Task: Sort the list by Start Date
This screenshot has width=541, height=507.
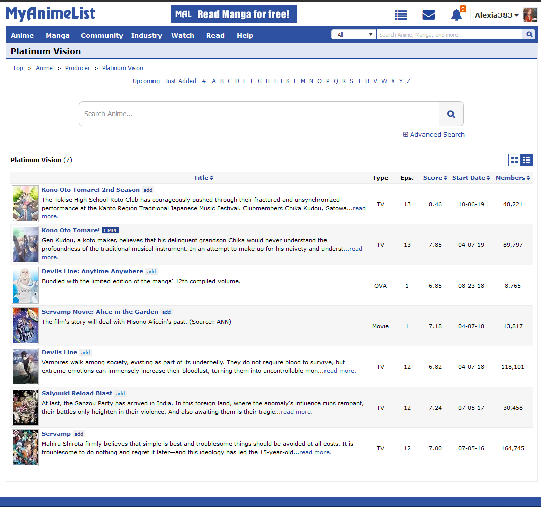Action: (471, 178)
